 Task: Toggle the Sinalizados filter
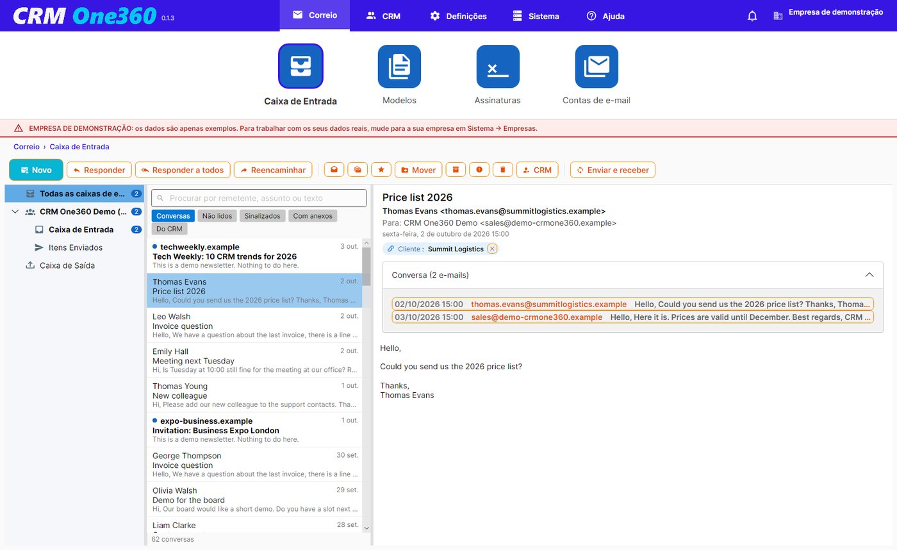click(x=263, y=216)
